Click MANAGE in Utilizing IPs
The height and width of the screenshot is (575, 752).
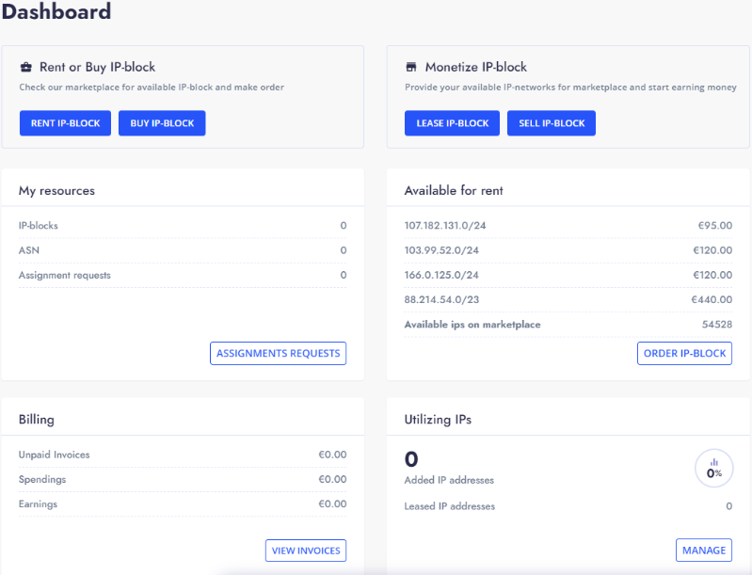(x=703, y=551)
